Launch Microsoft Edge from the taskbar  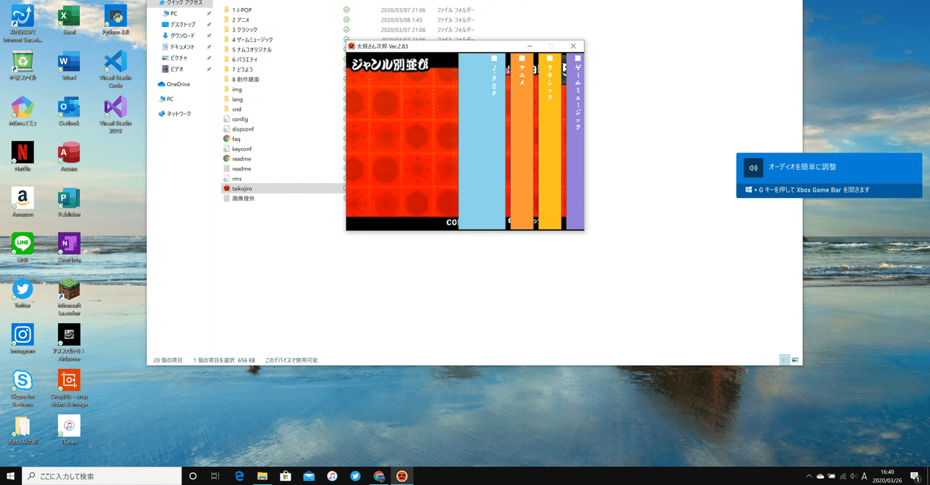pyautogui.click(x=239, y=476)
